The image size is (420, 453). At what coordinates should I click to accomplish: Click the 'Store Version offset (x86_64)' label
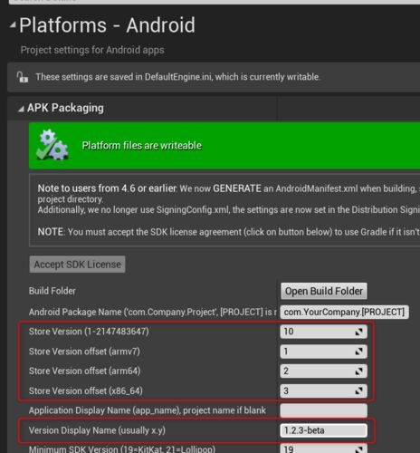click(86, 391)
